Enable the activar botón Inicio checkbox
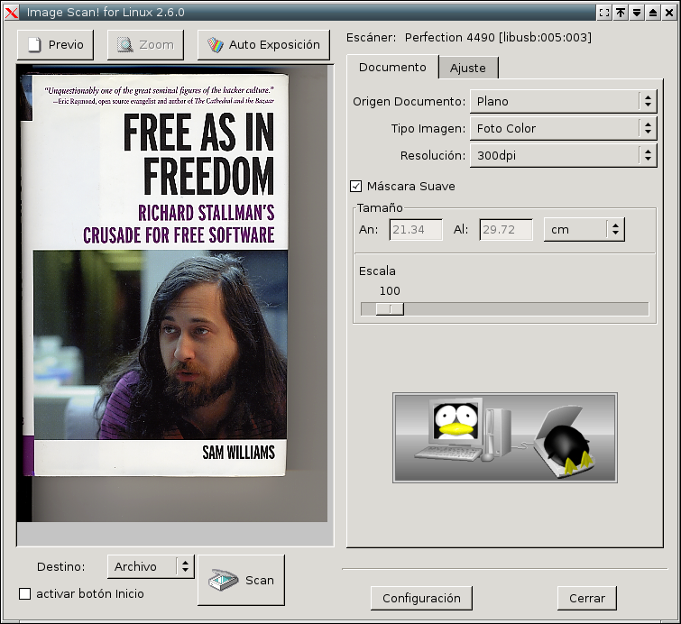 [x=25, y=593]
